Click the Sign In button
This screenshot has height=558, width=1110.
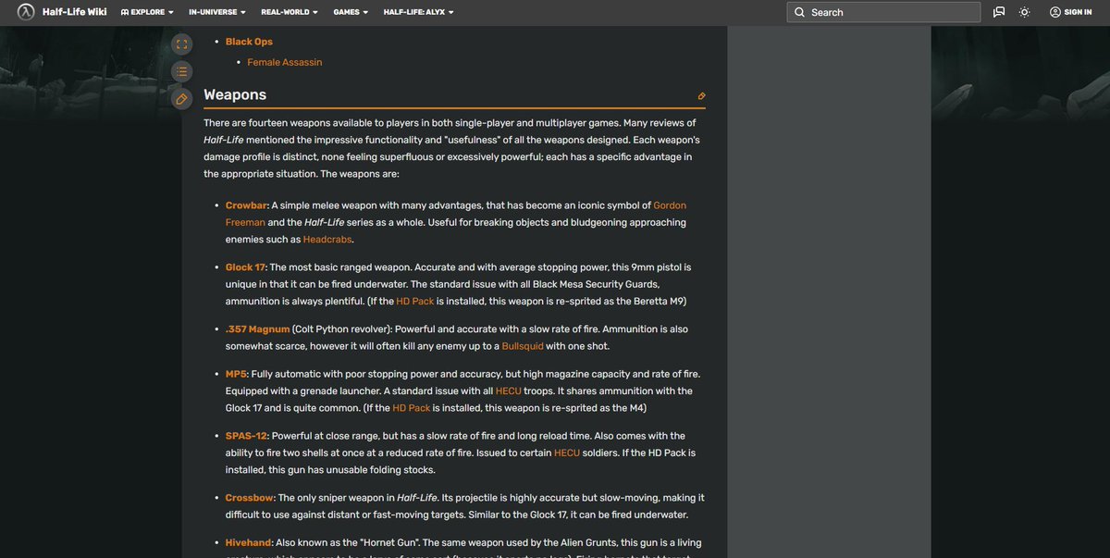(x=1070, y=12)
